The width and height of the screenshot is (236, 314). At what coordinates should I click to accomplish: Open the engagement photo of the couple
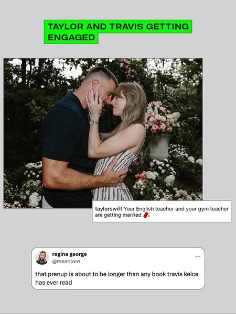click(103, 133)
